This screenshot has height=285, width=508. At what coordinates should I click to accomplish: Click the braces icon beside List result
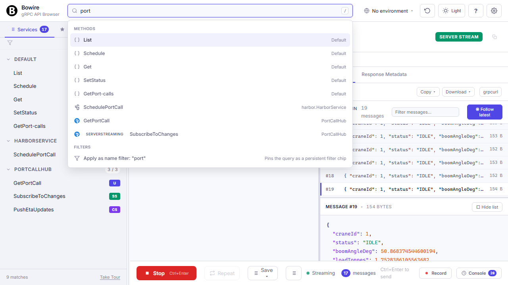(x=77, y=40)
